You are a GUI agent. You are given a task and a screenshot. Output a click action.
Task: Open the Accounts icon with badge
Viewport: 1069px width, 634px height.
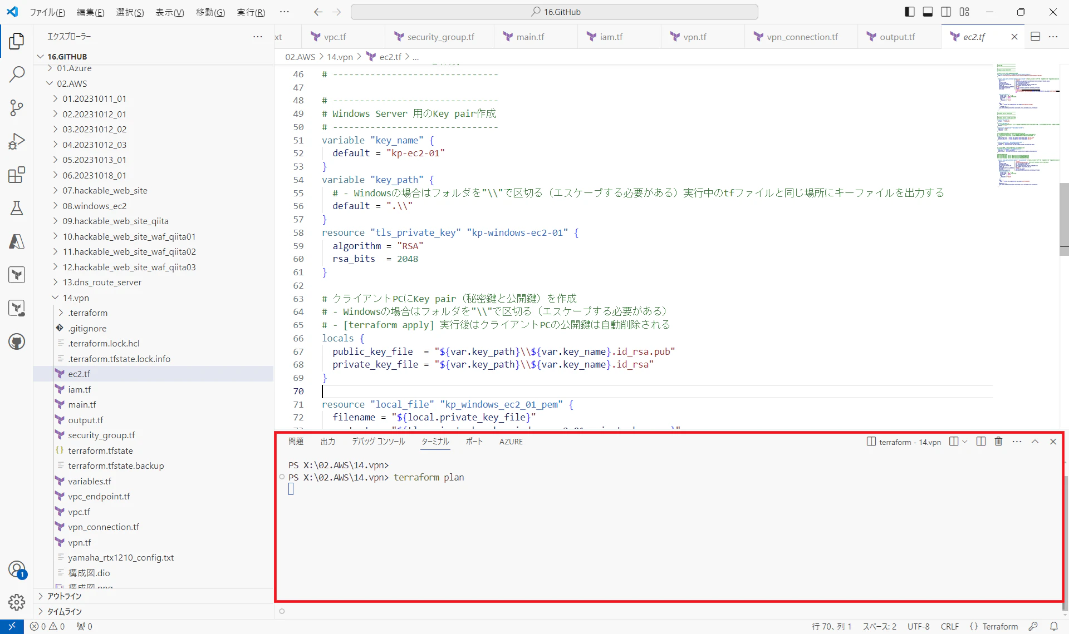point(17,569)
